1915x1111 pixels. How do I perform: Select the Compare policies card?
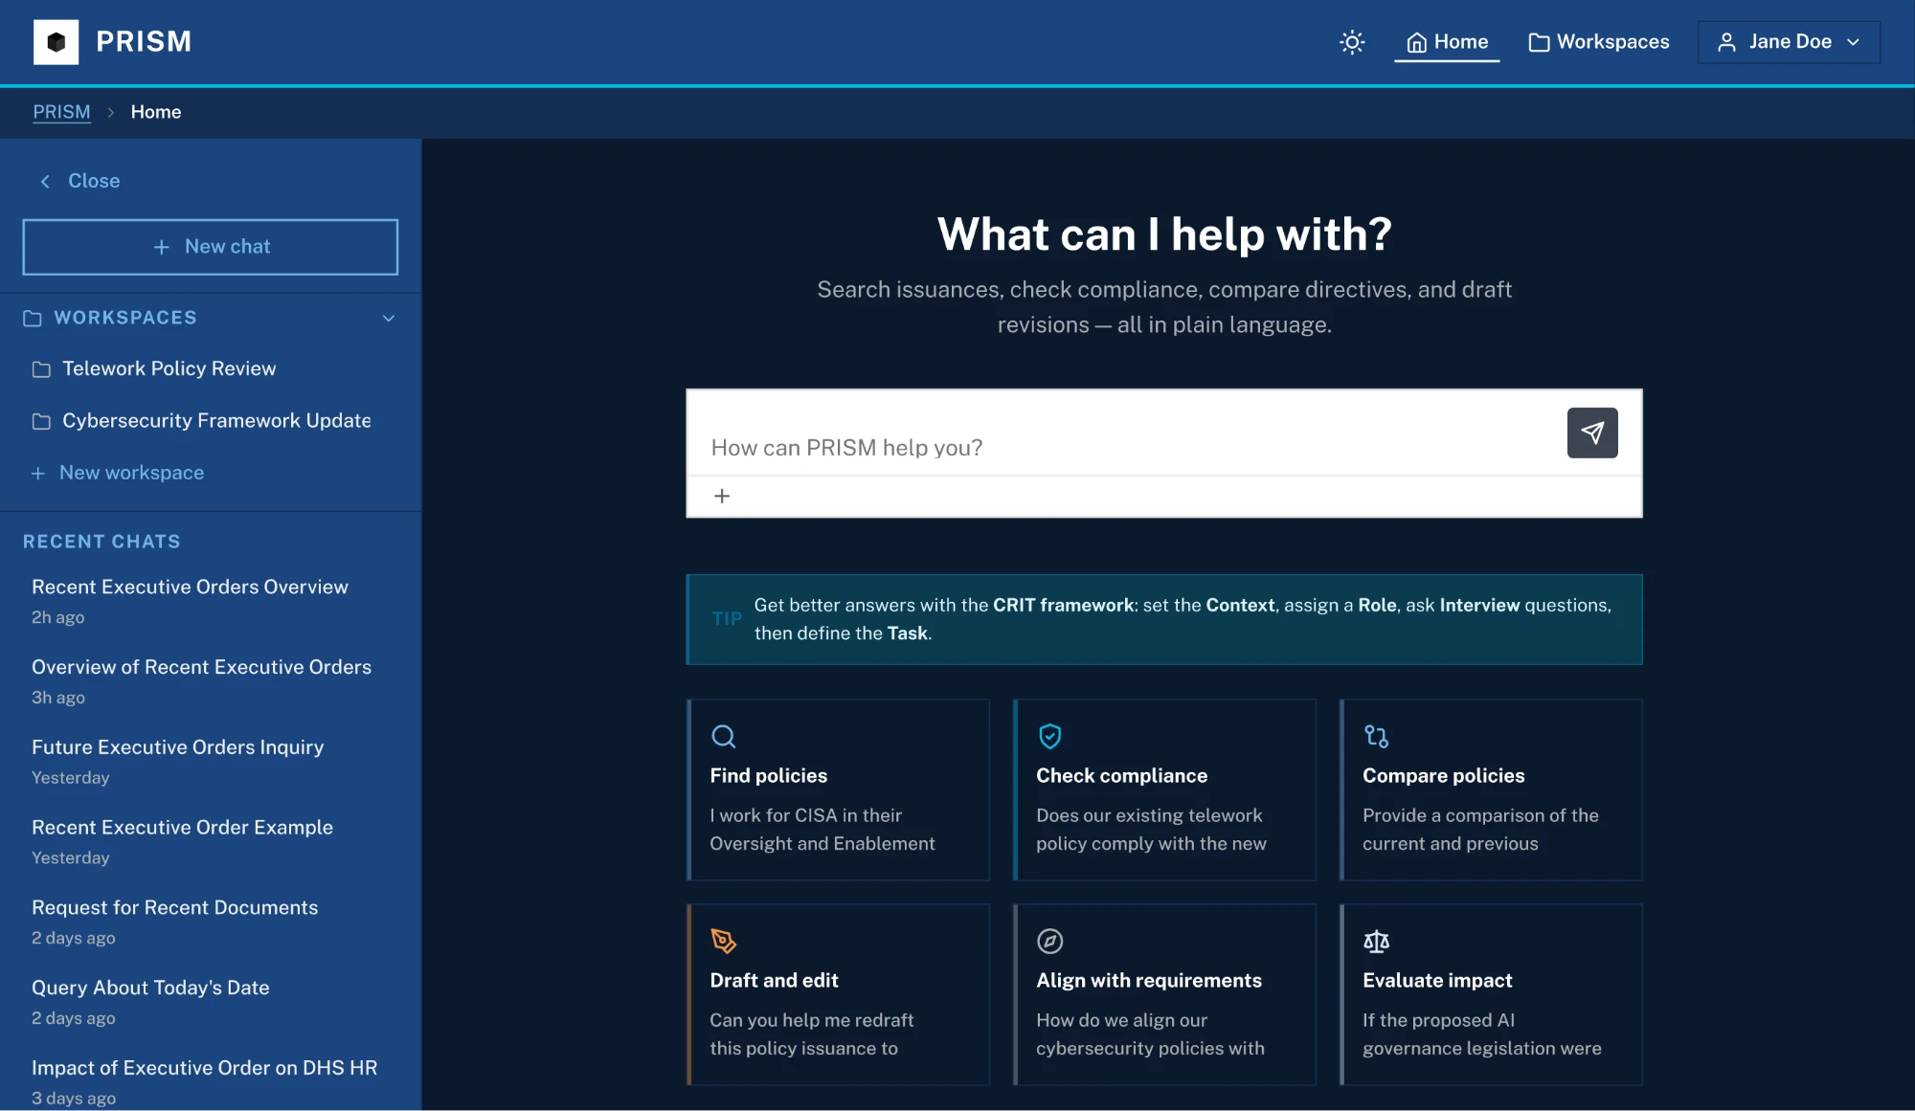(1491, 789)
